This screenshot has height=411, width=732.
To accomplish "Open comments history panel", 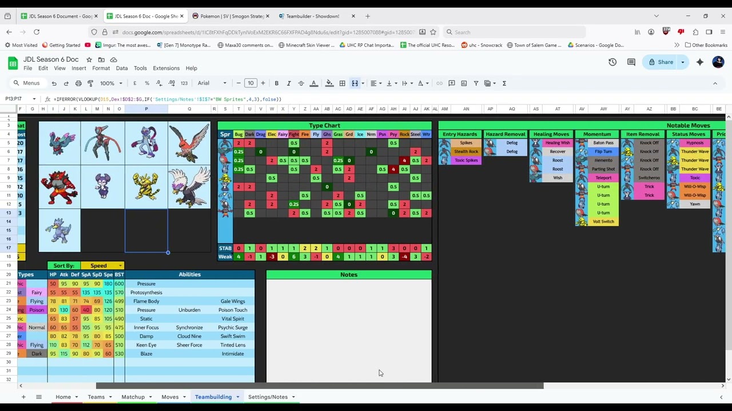I will [631, 62].
